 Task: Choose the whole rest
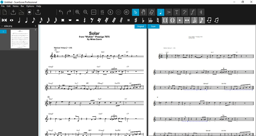tap(70, 20)
